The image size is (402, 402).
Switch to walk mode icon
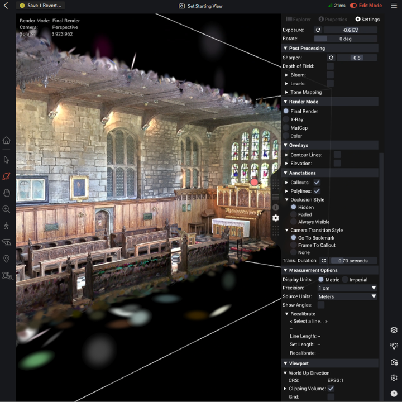click(x=6, y=226)
